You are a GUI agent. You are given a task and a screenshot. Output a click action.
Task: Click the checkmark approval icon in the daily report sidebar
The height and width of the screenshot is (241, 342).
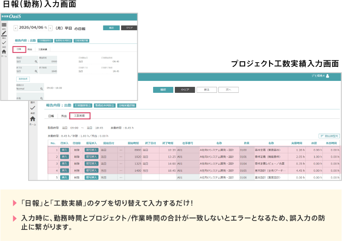click(4, 43)
